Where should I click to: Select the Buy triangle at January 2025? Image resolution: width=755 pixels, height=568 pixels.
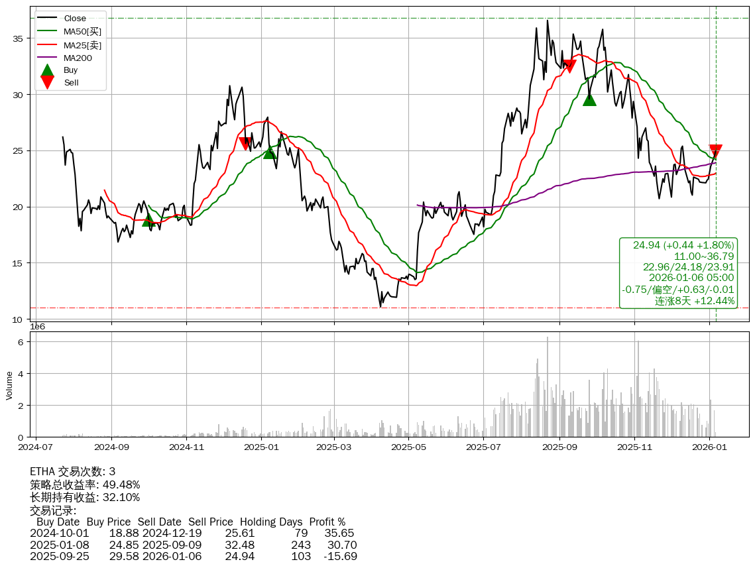(x=270, y=152)
